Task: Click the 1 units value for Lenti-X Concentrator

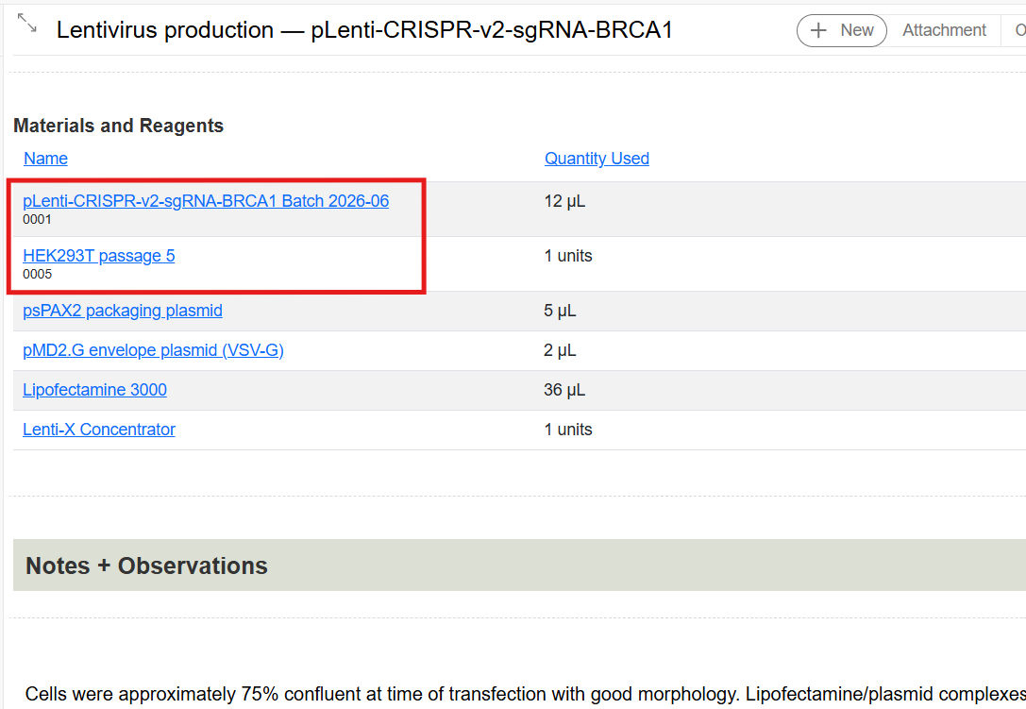Action: click(x=568, y=430)
